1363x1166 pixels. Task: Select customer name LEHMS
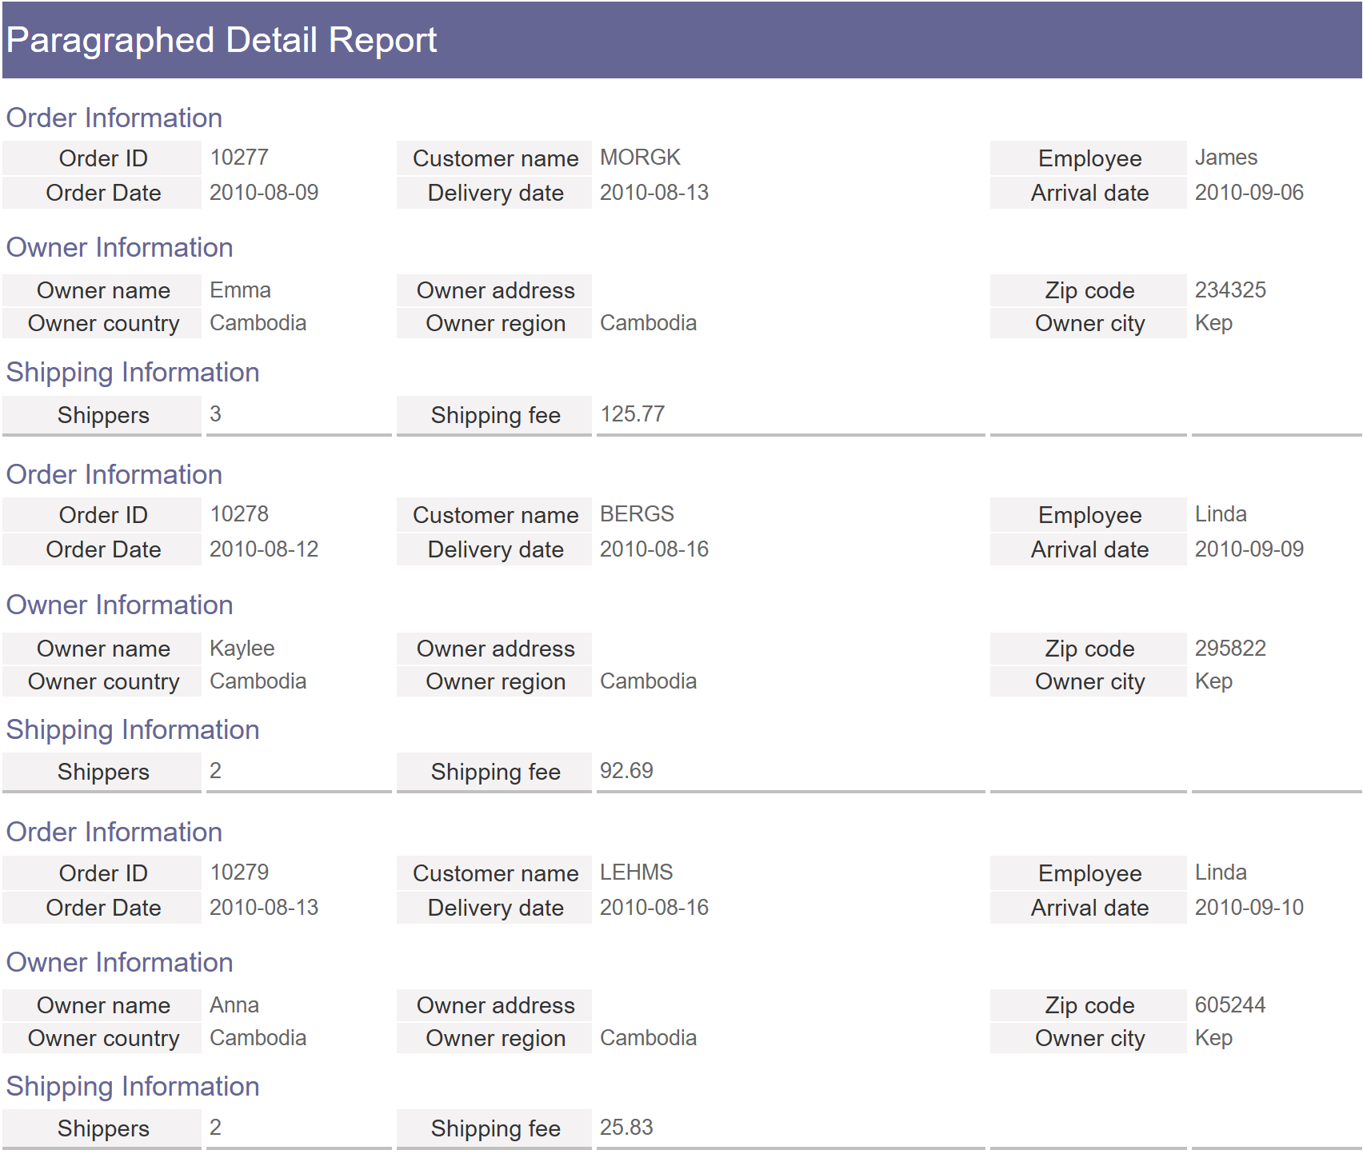636,873
